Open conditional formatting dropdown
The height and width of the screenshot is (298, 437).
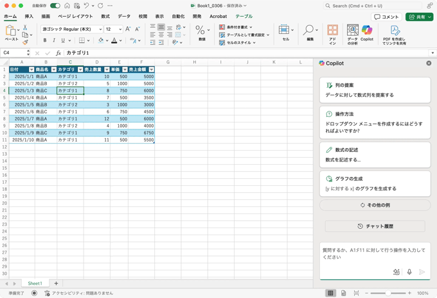[236, 27]
